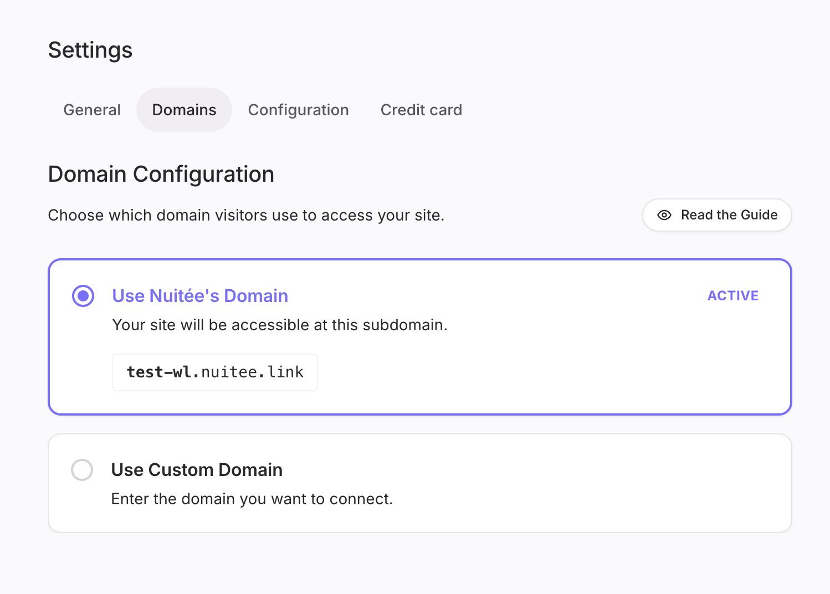Click the eye icon in Read the Guide
The height and width of the screenshot is (594, 830).
(x=664, y=215)
